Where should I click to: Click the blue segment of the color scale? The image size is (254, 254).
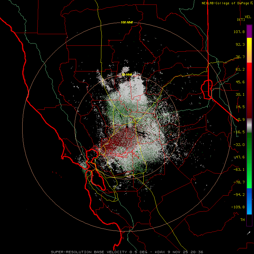pyautogui.click(x=249, y=201)
